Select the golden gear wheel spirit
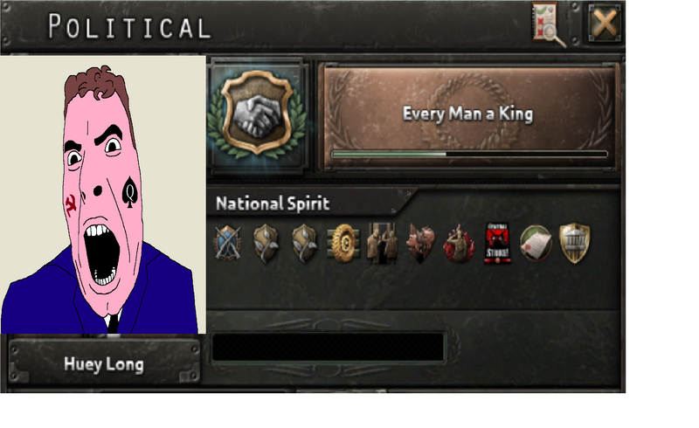 click(x=343, y=244)
